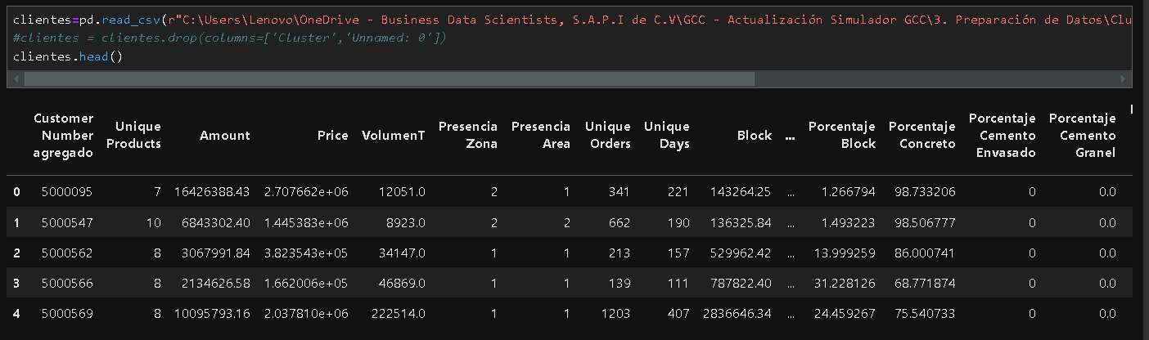Viewport: 1149px width, 340px height.
Task: Click the commented clientes.drop line
Action: point(229,38)
